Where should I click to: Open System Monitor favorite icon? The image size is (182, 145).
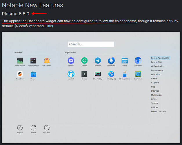(x=20, y=61)
